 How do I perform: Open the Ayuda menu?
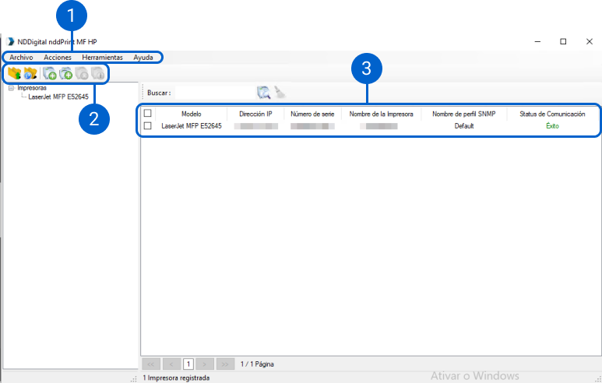click(143, 58)
